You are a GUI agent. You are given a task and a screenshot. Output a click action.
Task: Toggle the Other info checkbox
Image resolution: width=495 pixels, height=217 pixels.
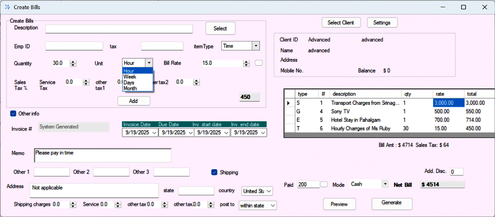[x=14, y=114]
